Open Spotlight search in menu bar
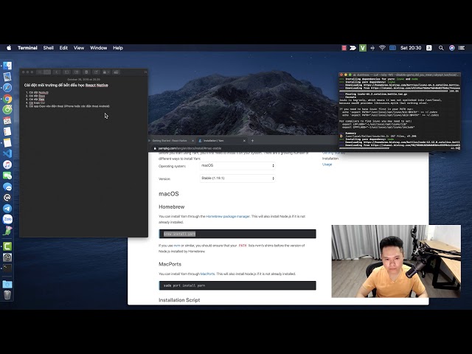Image resolution: width=472 pixels, height=354 pixels. click(441, 48)
